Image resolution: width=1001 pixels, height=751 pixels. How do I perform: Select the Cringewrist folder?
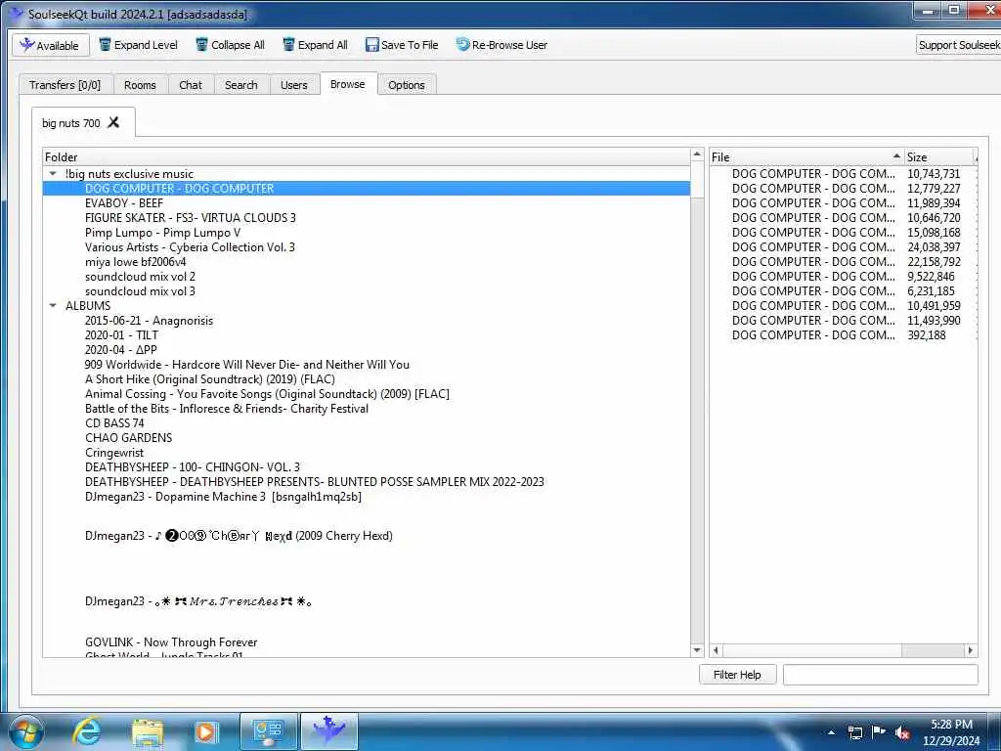tap(114, 453)
